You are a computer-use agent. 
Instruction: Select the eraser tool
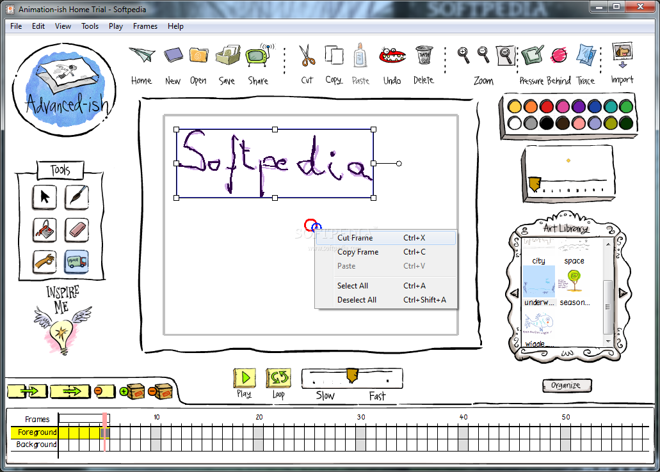pos(77,230)
